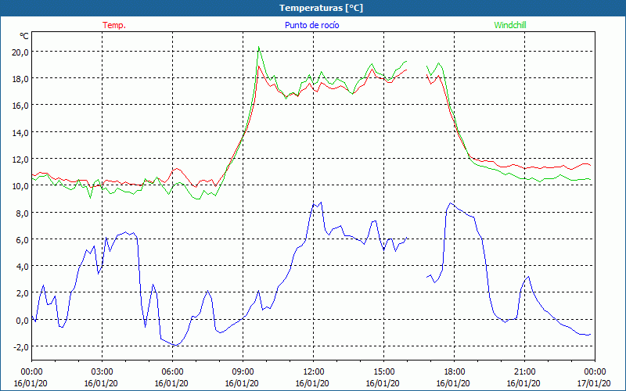Click the 18,0 y-axis value
The height and width of the screenshot is (391, 626).
pos(20,79)
